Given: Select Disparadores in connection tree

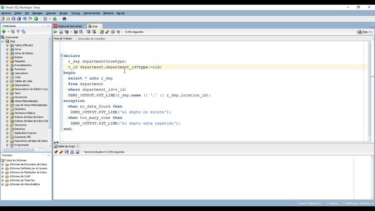Looking at the screenshot, I should 22,85.
